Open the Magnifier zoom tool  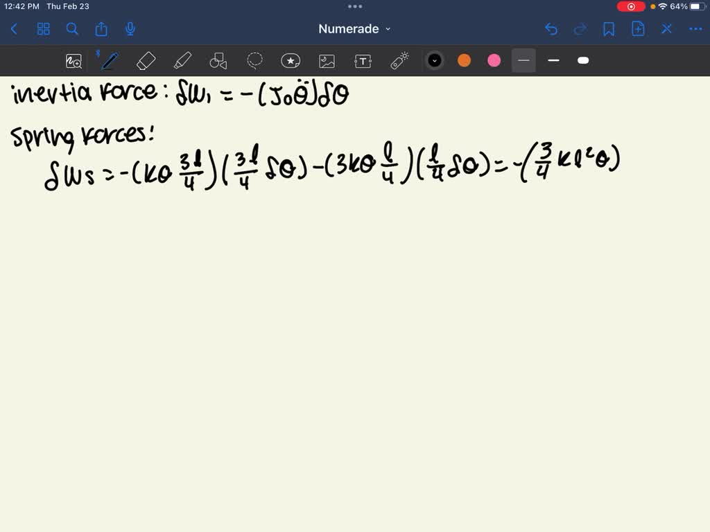[x=74, y=60]
